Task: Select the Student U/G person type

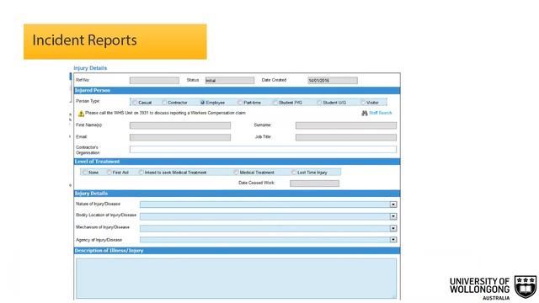Action: tap(319, 103)
